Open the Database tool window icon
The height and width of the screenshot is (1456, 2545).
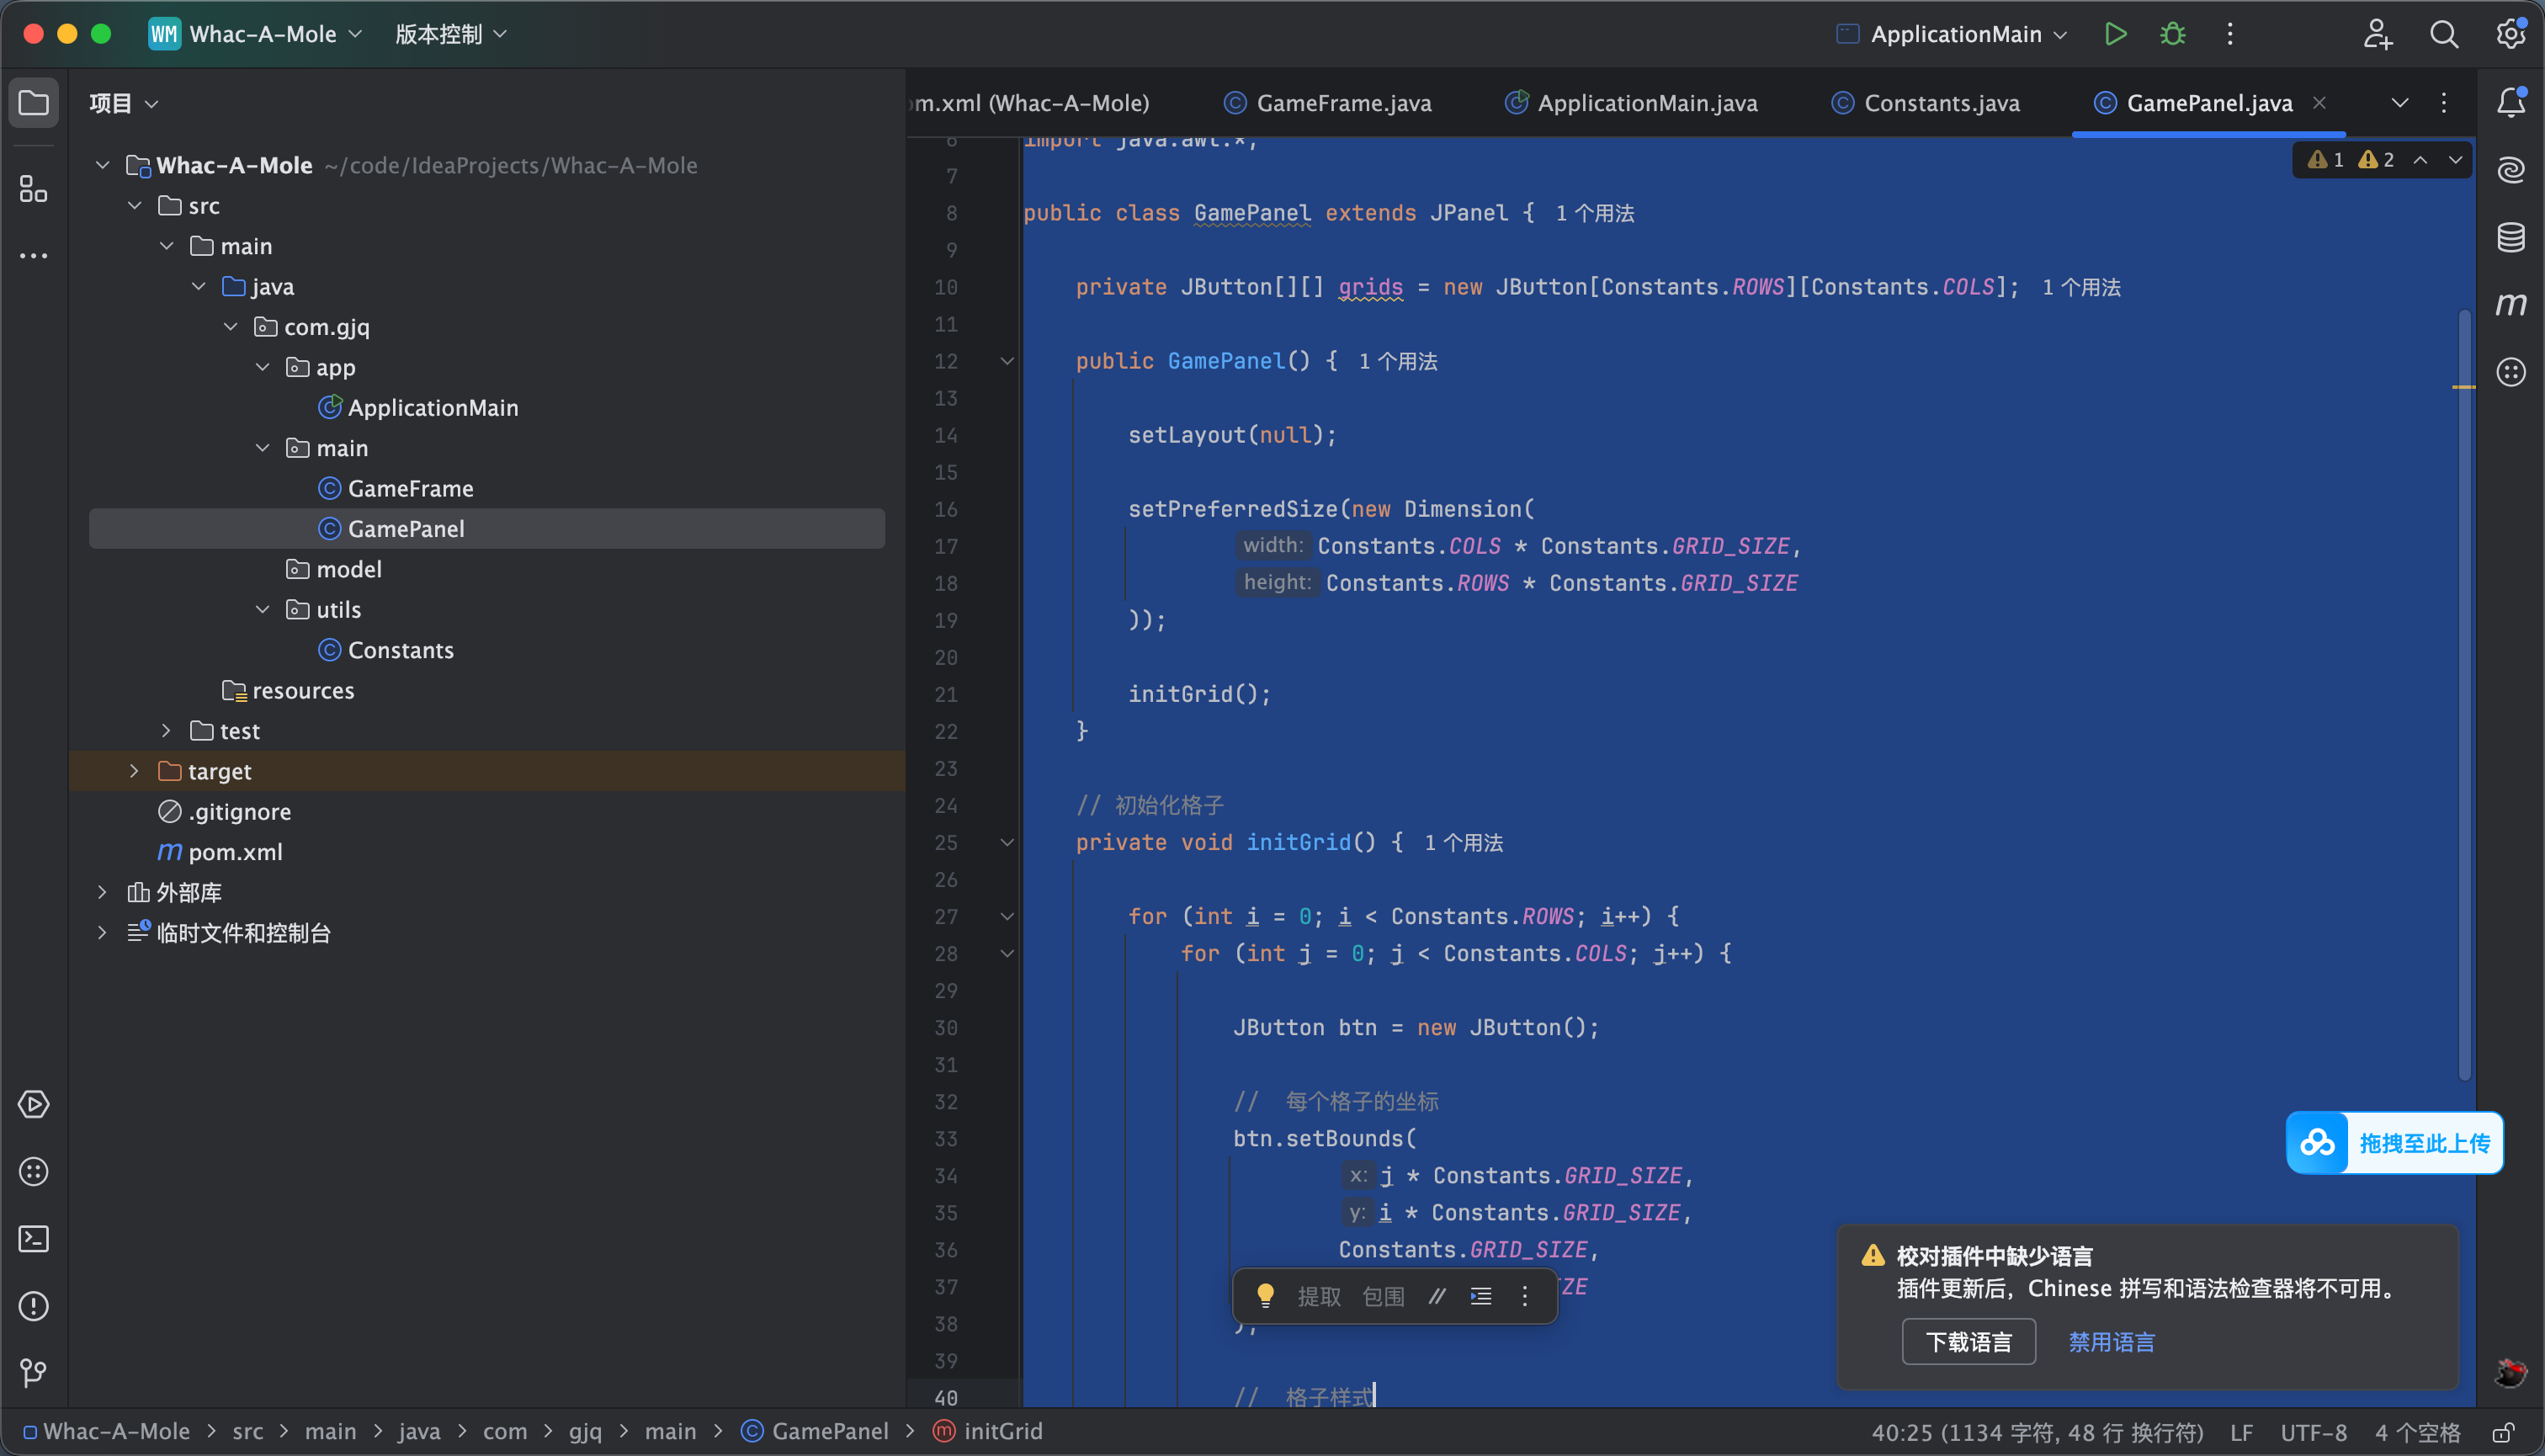(x=2511, y=237)
